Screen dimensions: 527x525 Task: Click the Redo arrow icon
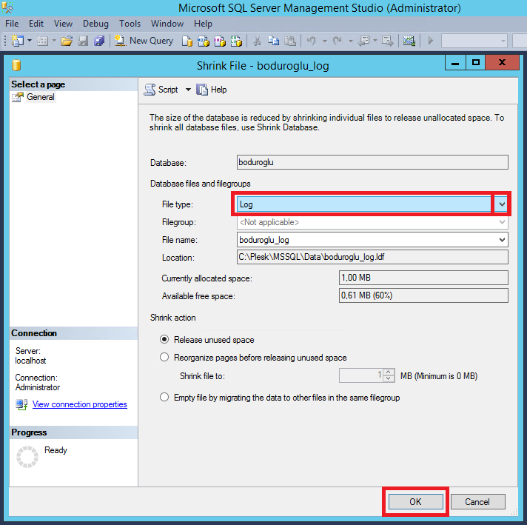(337, 41)
